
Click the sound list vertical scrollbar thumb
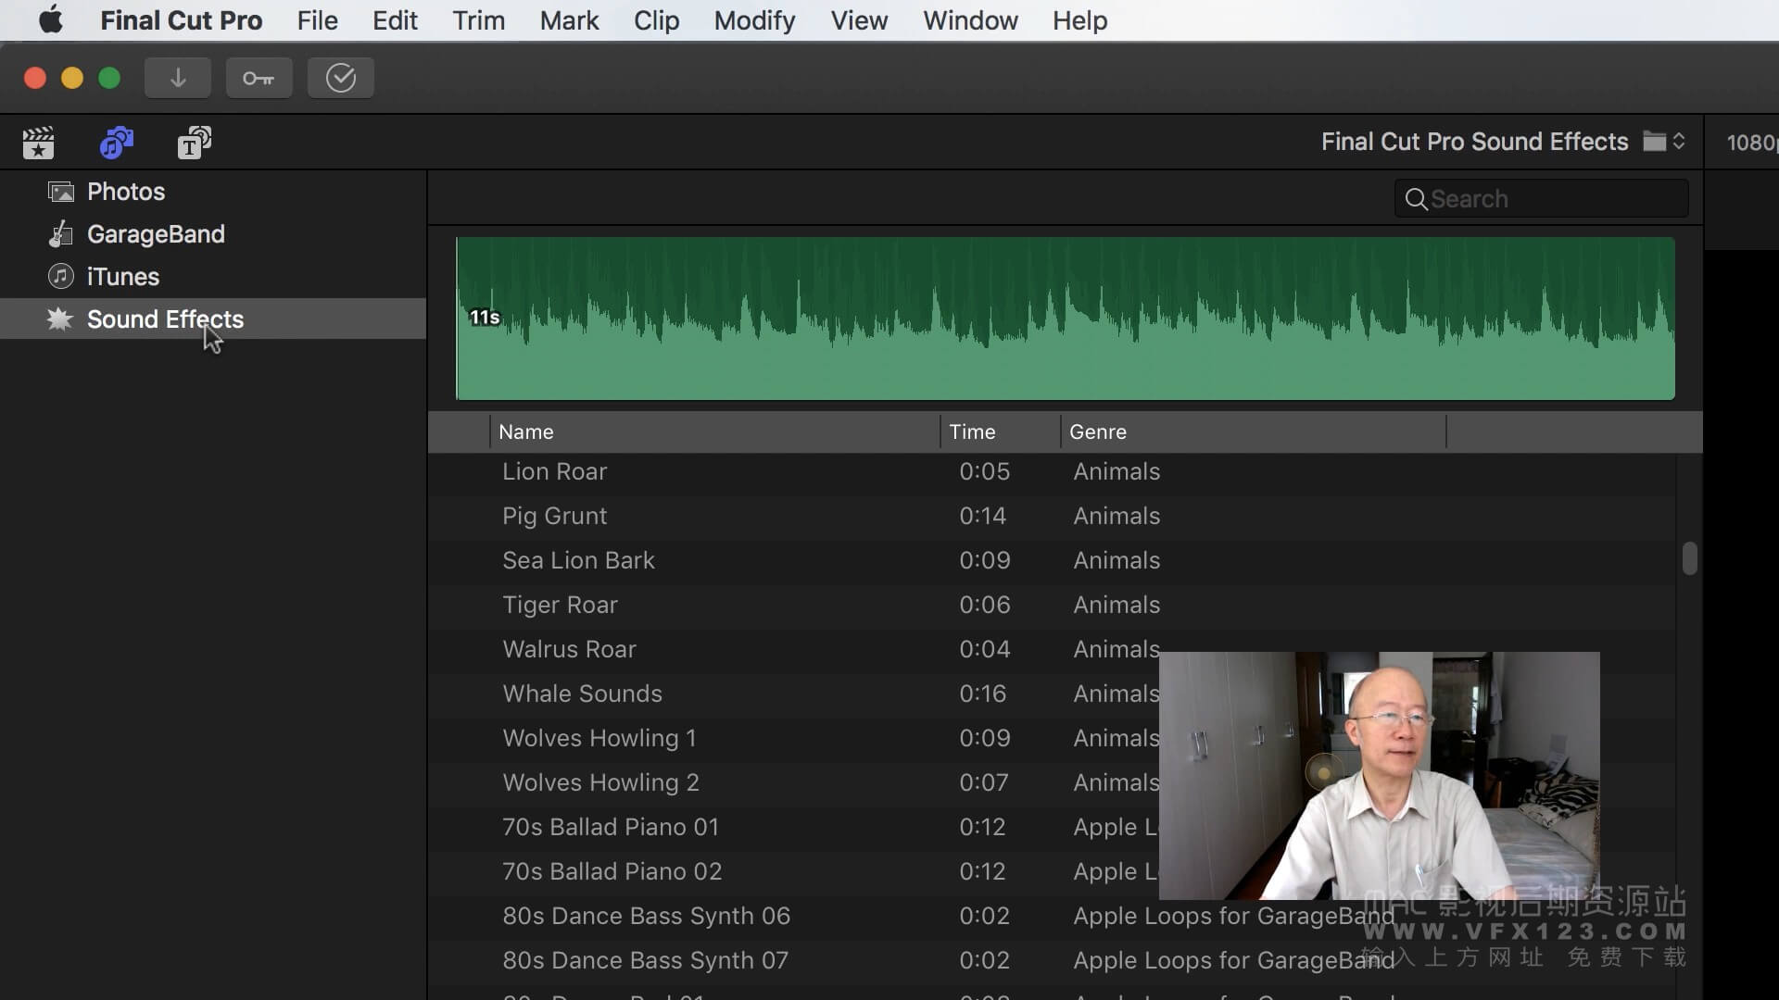(1689, 558)
